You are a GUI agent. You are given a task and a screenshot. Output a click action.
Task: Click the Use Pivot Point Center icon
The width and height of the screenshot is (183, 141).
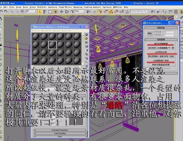tap(89, 12)
